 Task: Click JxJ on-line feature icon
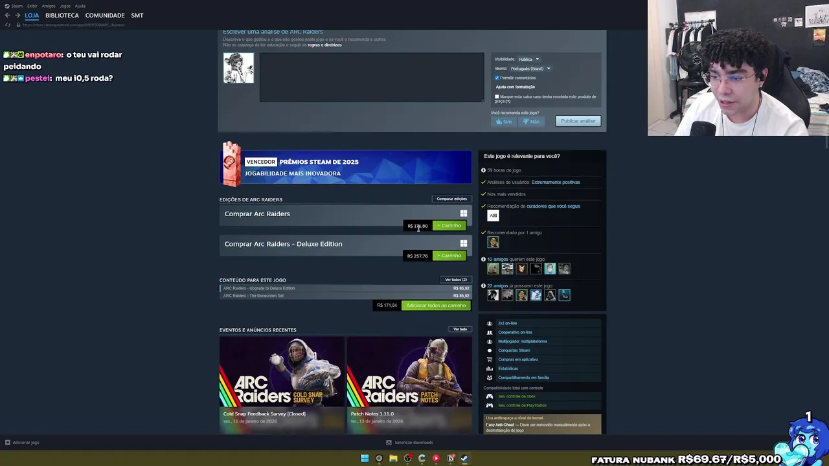click(x=490, y=323)
